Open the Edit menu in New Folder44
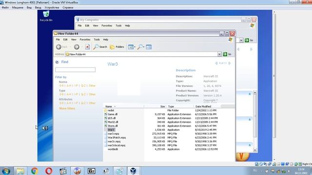Image resolution: width=312 pixels, height=175 pixels. click(x=65, y=39)
